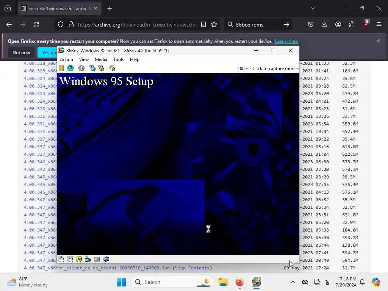Click the blue Yes, open Firefox button
Viewport: 388px width, 291px height.
[47, 52]
